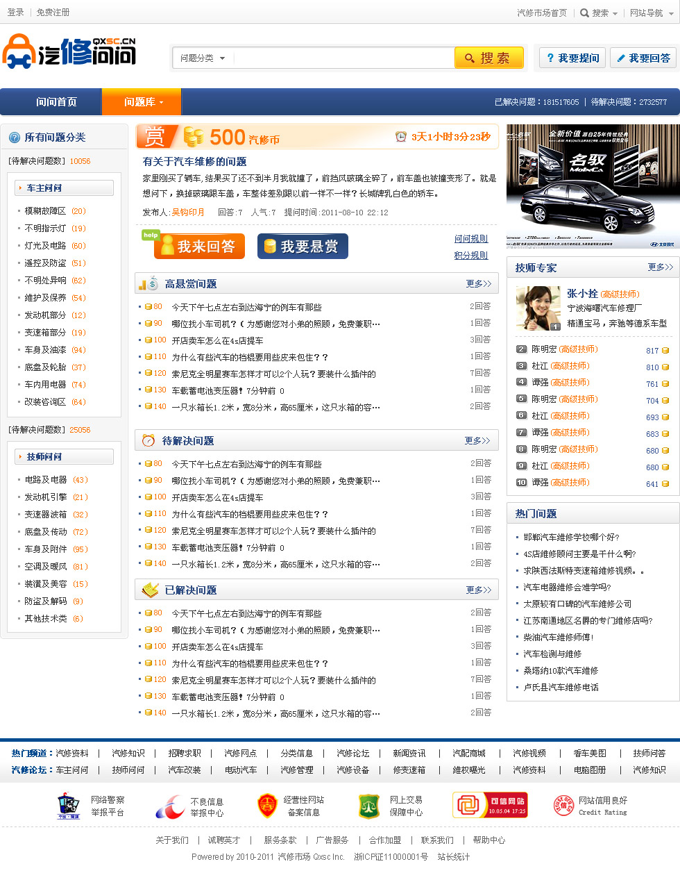Open hot question 邯郸汽车维修学校哪个好?
Image resolution: width=680 pixels, height=873 pixels.
coord(571,537)
